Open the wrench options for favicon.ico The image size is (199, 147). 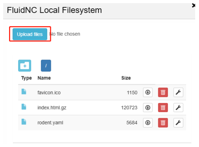(178, 92)
